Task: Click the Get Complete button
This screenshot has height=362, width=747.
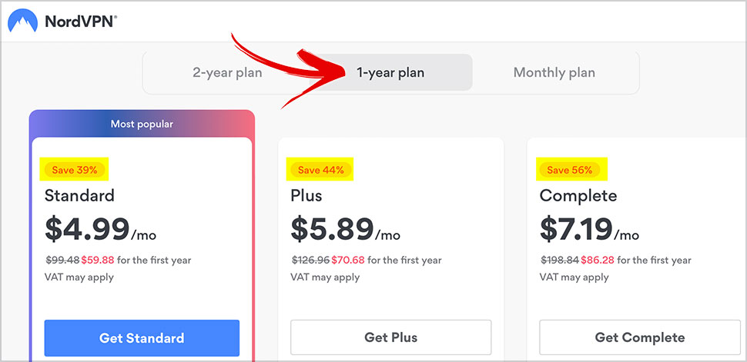Action: pyautogui.click(x=640, y=337)
